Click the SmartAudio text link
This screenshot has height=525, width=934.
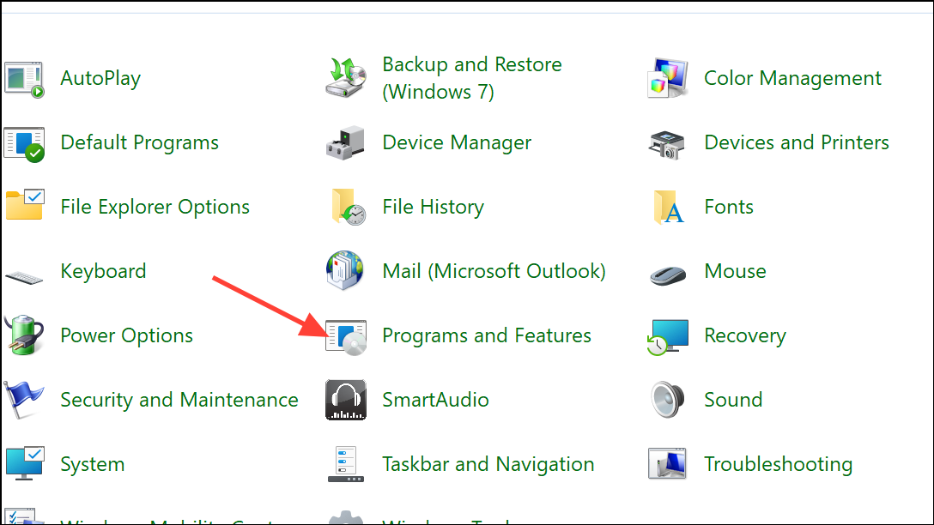435,400
